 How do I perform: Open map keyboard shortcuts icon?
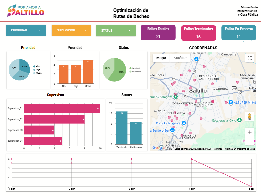click(x=170, y=149)
